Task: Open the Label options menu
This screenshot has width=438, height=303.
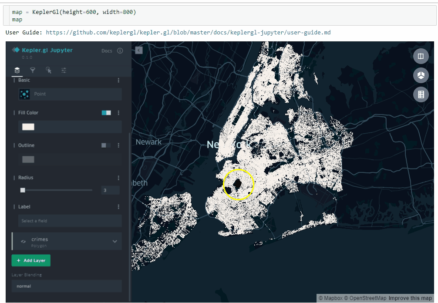Action: pos(118,207)
